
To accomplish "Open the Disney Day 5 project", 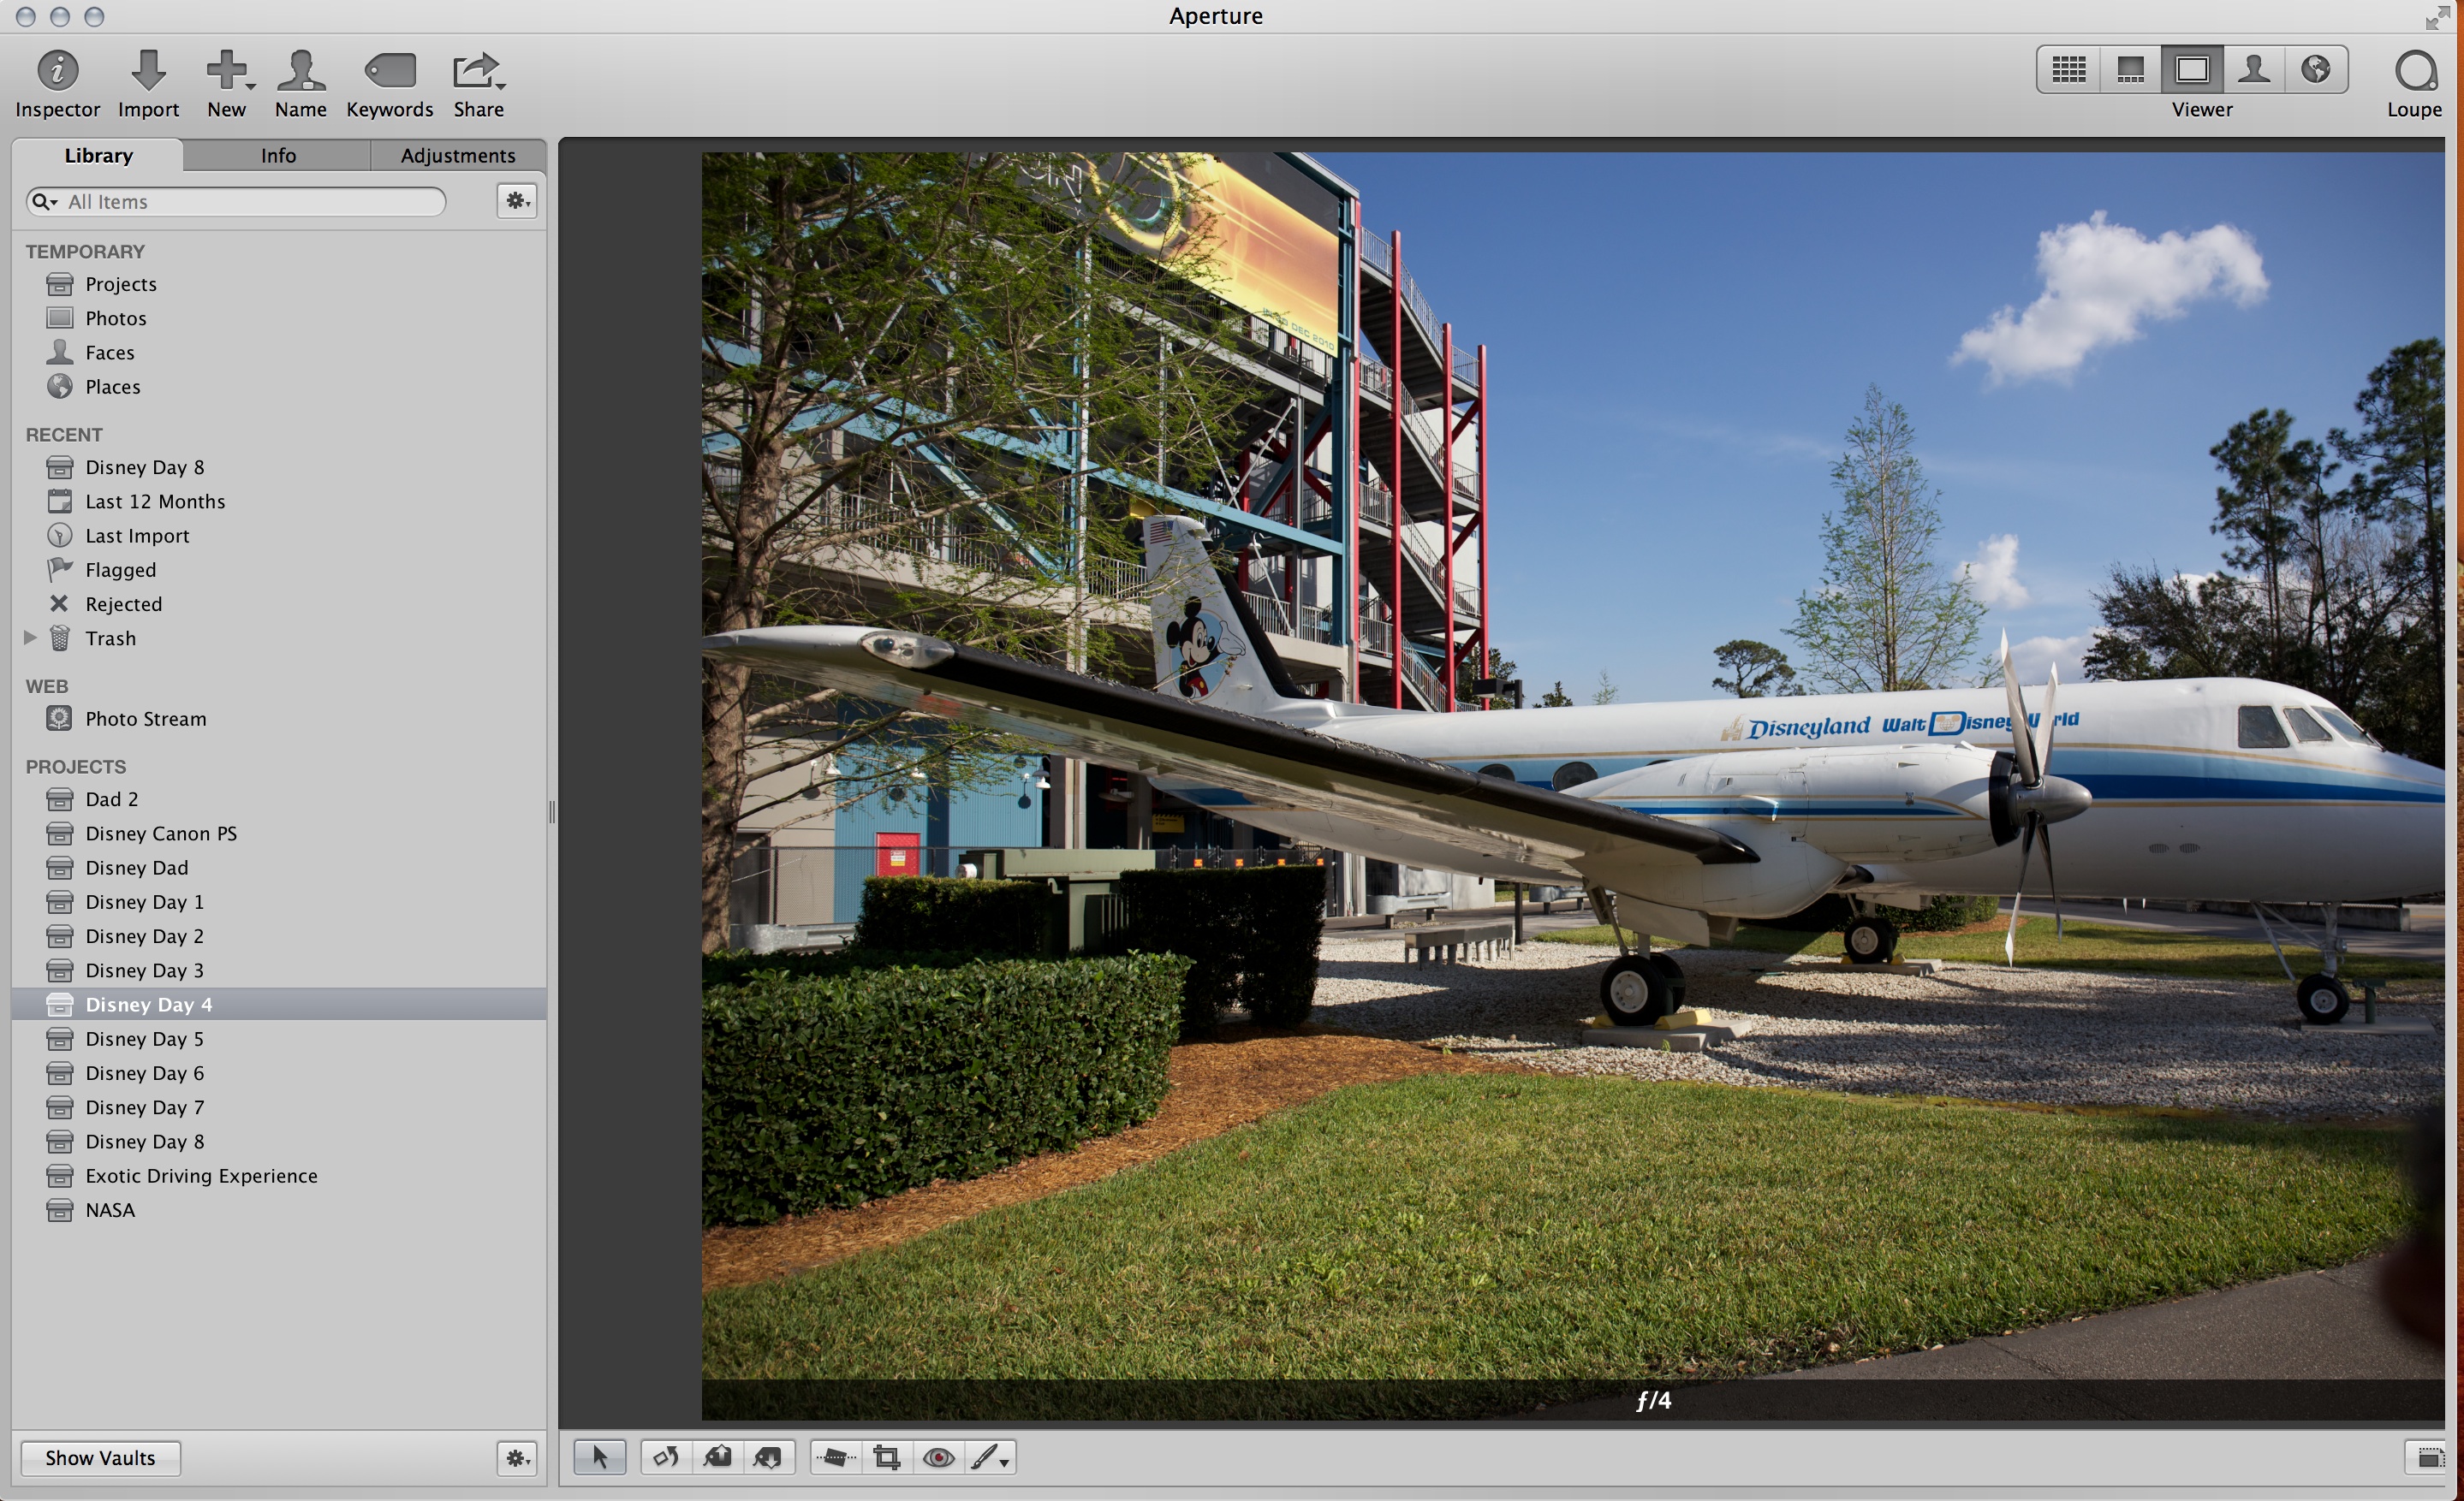I will click(144, 1038).
